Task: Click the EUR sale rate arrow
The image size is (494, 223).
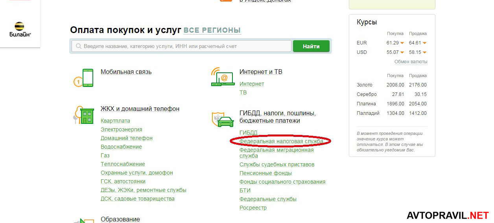Action: [x=425, y=43]
